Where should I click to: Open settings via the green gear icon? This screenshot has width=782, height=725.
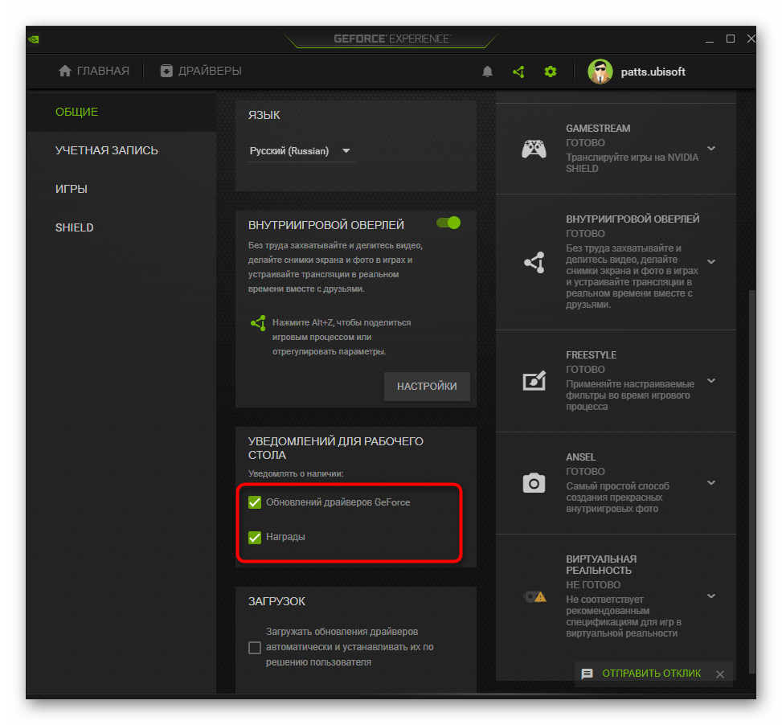coord(550,72)
